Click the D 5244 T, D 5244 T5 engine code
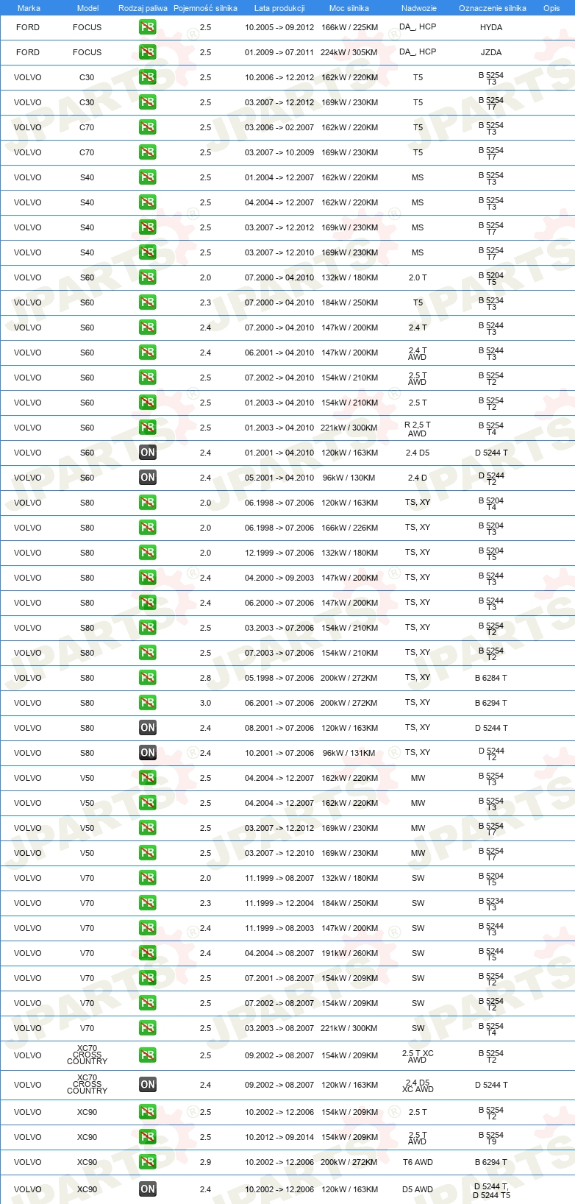Viewport: 575px width, 1204px height. pyautogui.click(x=491, y=1190)
